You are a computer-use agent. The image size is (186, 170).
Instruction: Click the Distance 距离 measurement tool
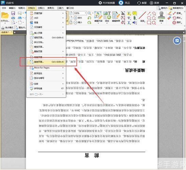[x=177, y=13]
